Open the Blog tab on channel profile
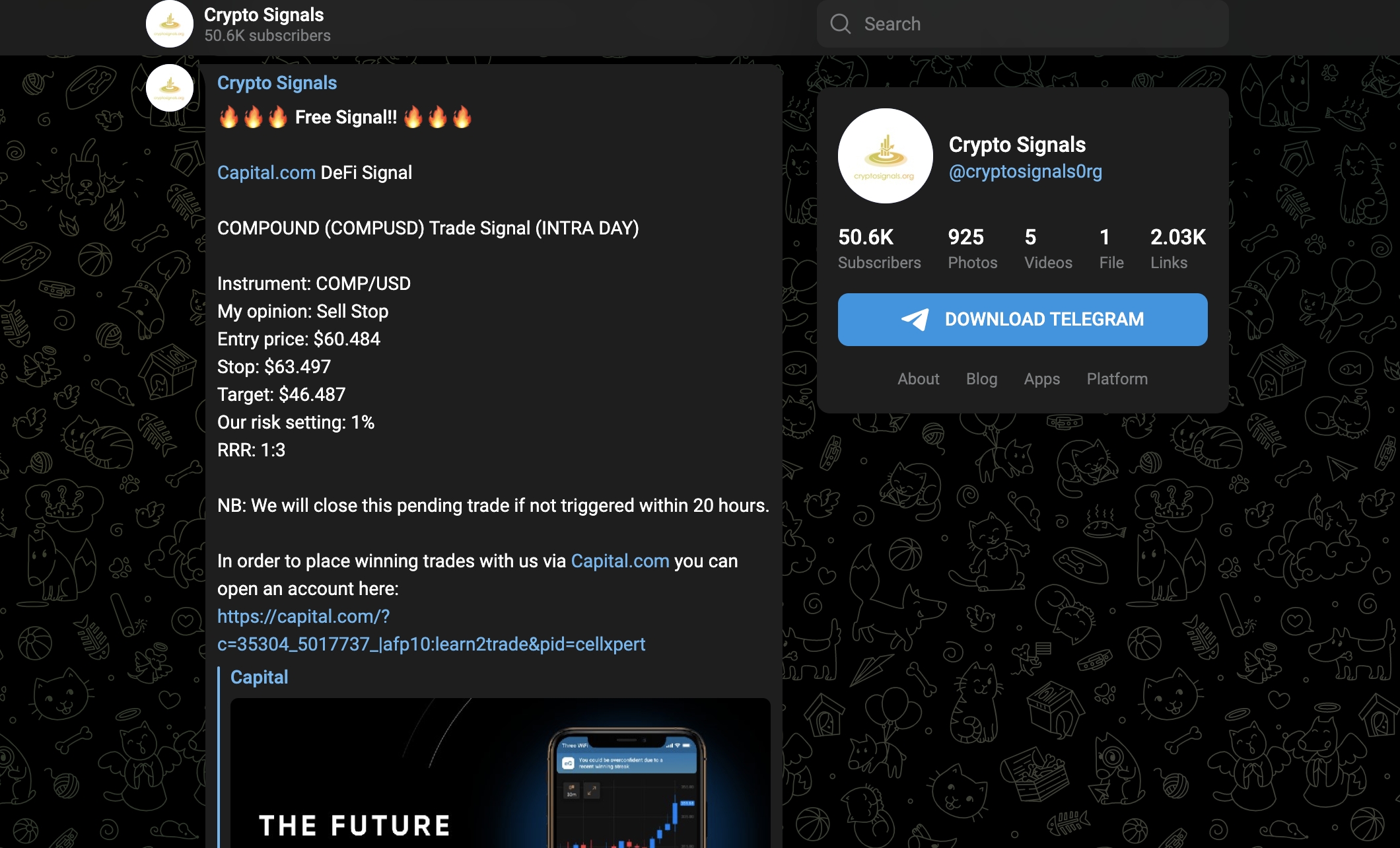This screenshot has height=848, width=1400. pos(982,378)
